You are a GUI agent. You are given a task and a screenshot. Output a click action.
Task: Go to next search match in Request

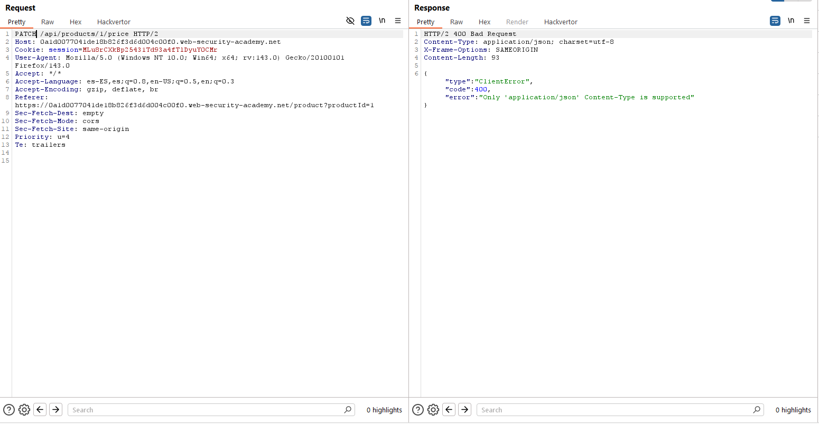tap(56, 410)
